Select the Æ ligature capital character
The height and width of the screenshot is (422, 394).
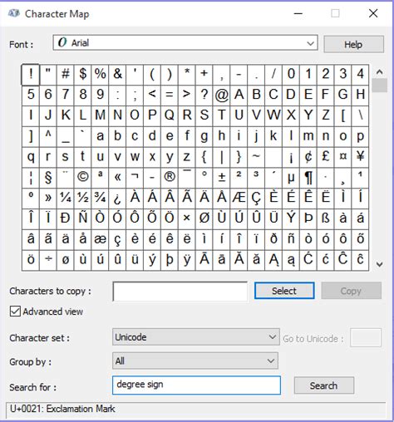[239, 198]
